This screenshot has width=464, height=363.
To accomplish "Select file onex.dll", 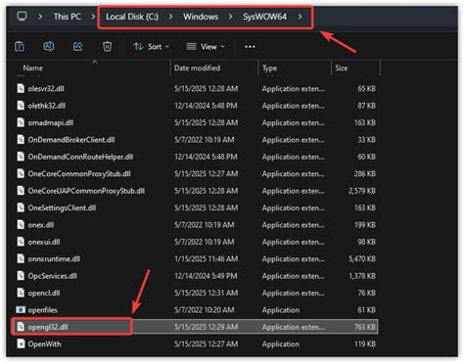I will 41,225.
